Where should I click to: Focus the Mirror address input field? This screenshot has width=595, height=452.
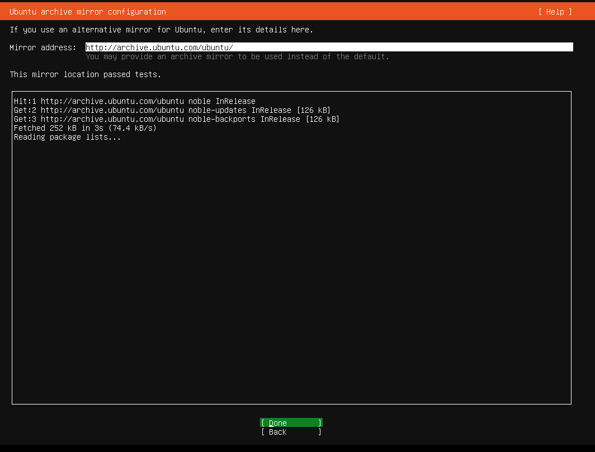click(x=329, y=47)
